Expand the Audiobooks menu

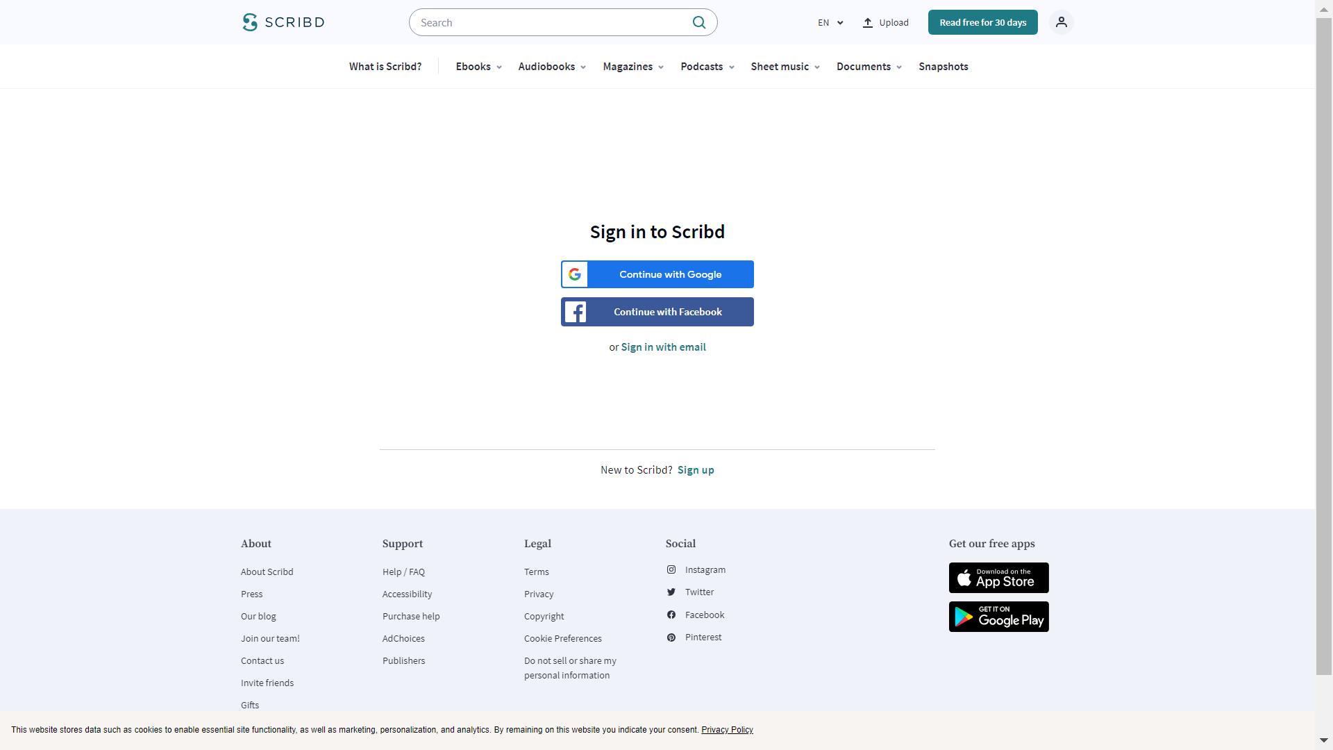[552, 67]
